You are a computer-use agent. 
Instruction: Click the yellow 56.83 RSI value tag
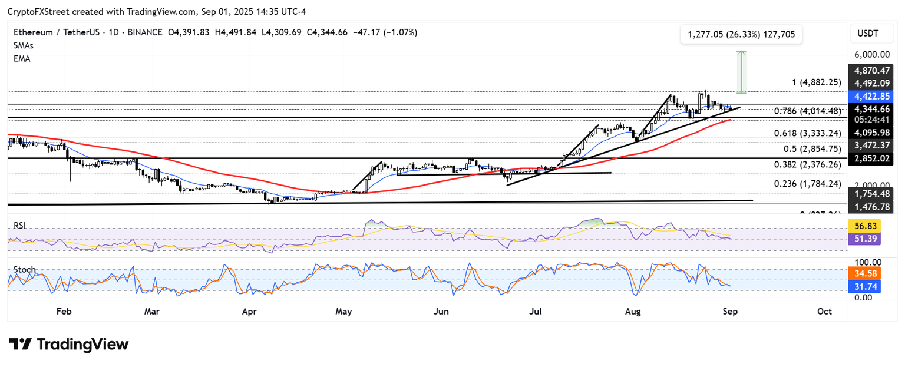pos(871,226)
